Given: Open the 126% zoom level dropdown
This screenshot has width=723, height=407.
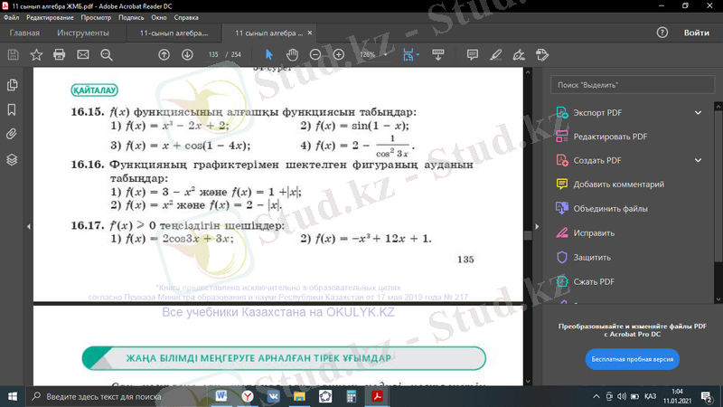Looking at the screenshot, I should pos(371,54).
